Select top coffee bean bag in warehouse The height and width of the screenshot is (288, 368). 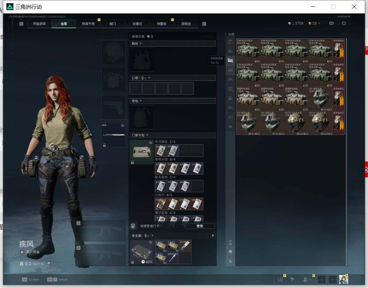[x=339, y=51]
